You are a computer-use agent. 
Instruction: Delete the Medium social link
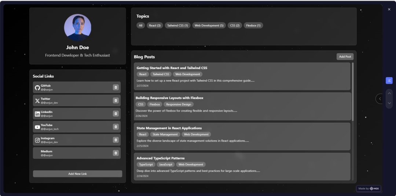116,153
